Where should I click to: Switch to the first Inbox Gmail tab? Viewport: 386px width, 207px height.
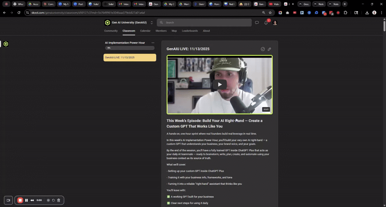click(x=124, y=4)
